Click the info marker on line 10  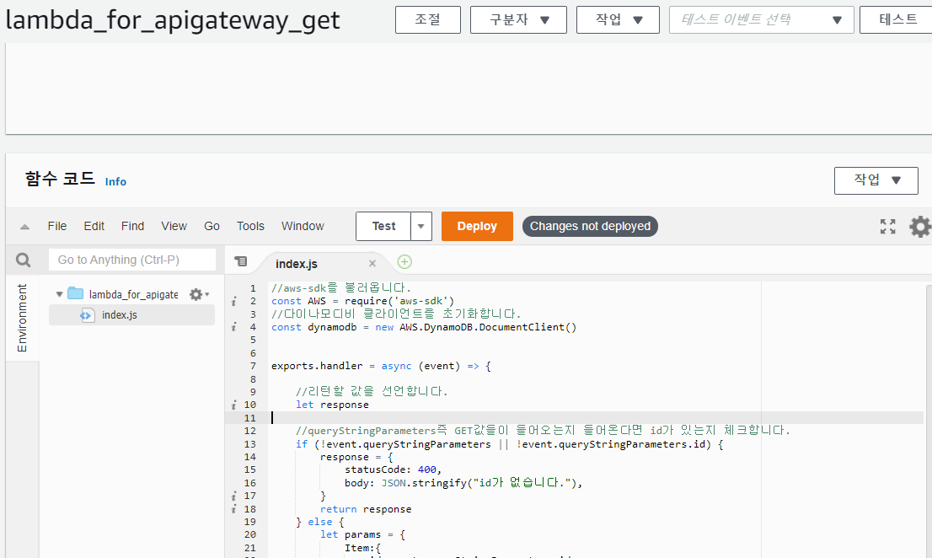click(x=234, y=405)
